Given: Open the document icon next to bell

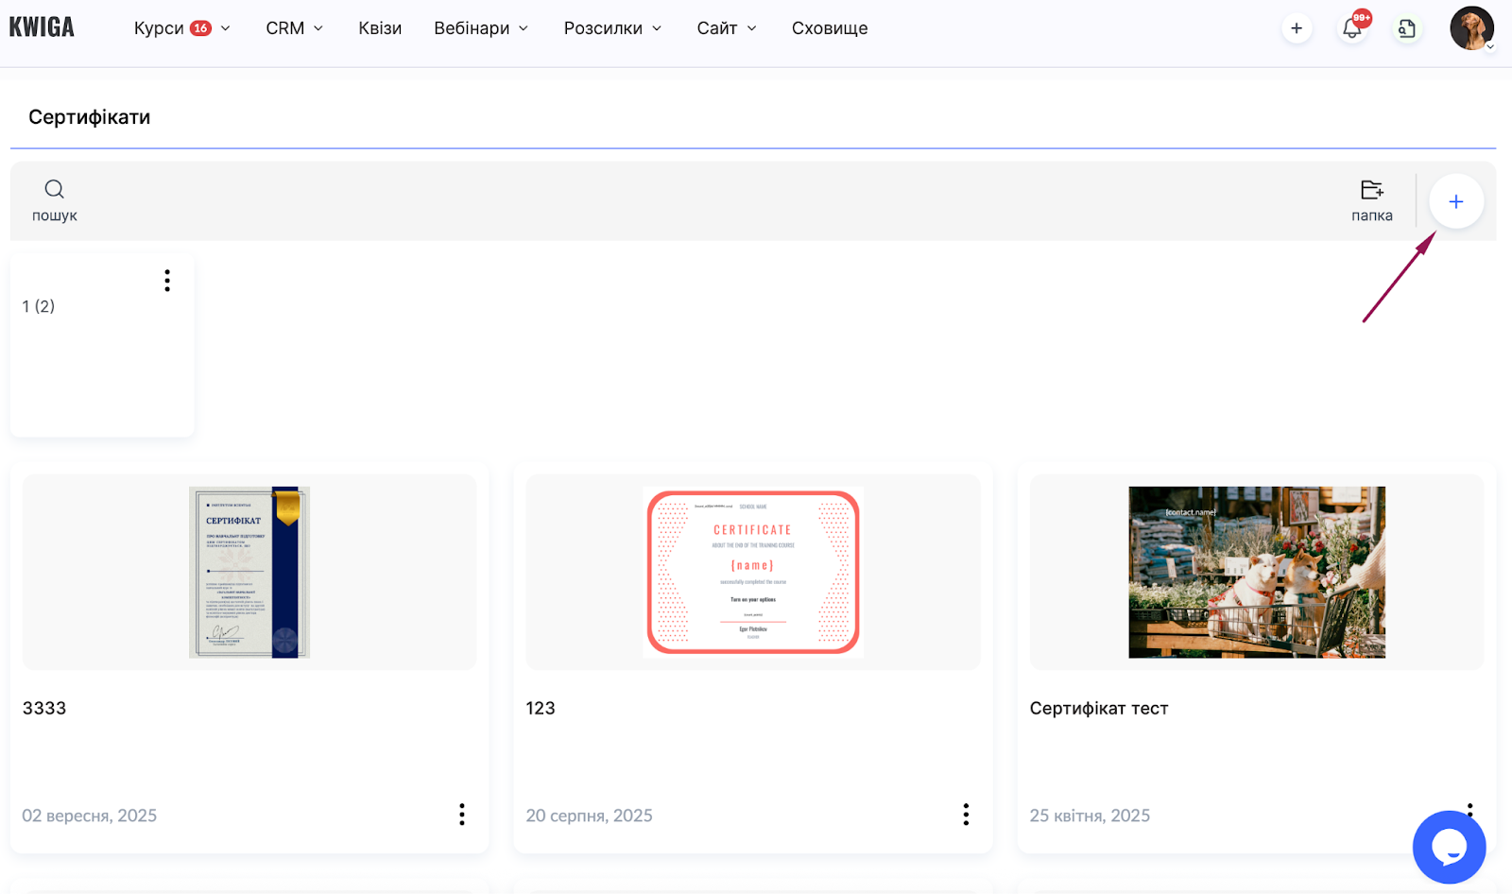Looking at the screenshot, I should click(x=1406, y=28).
